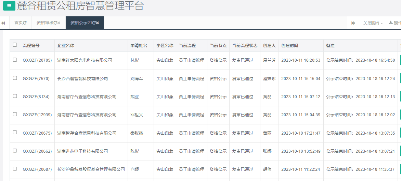Screen dimensions: 401x181
Task: Click creation time 2023-10-11 16:20:53
Action: pyautogui.click(x=301, y=60)
